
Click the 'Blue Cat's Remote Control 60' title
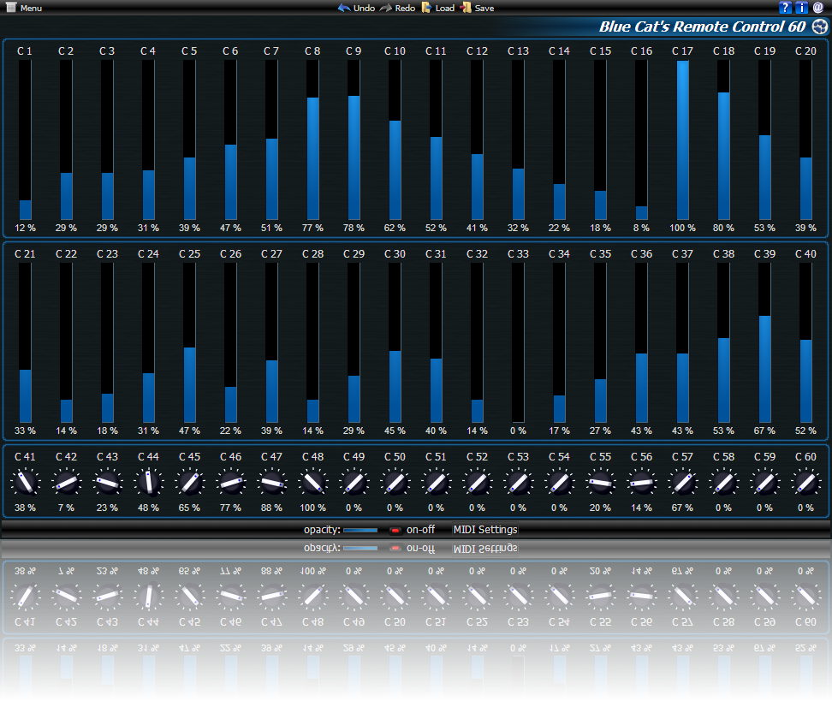702,27
